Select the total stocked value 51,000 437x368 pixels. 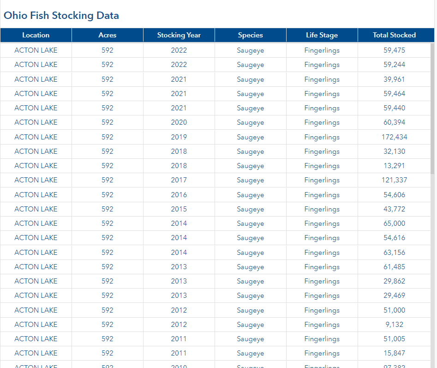click(394, 310)
